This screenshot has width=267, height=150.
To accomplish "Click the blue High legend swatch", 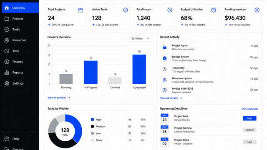I will 93,120.
